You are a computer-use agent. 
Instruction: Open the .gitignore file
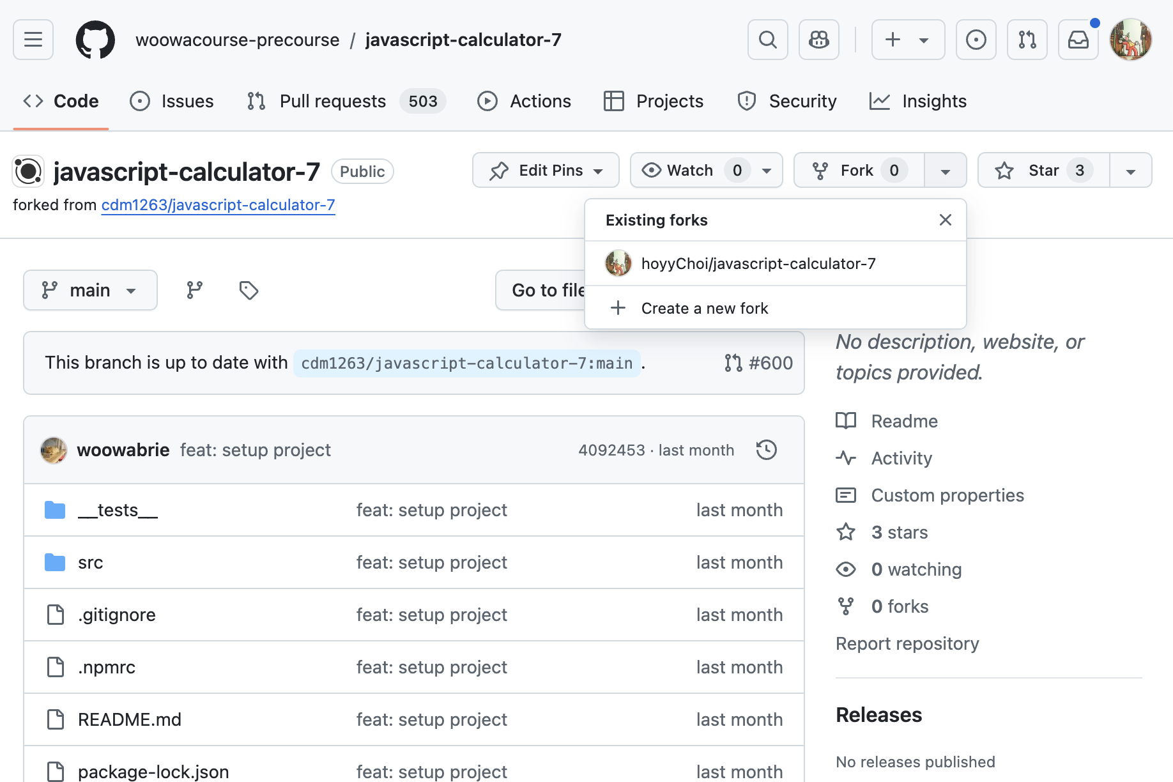[117, 615]
